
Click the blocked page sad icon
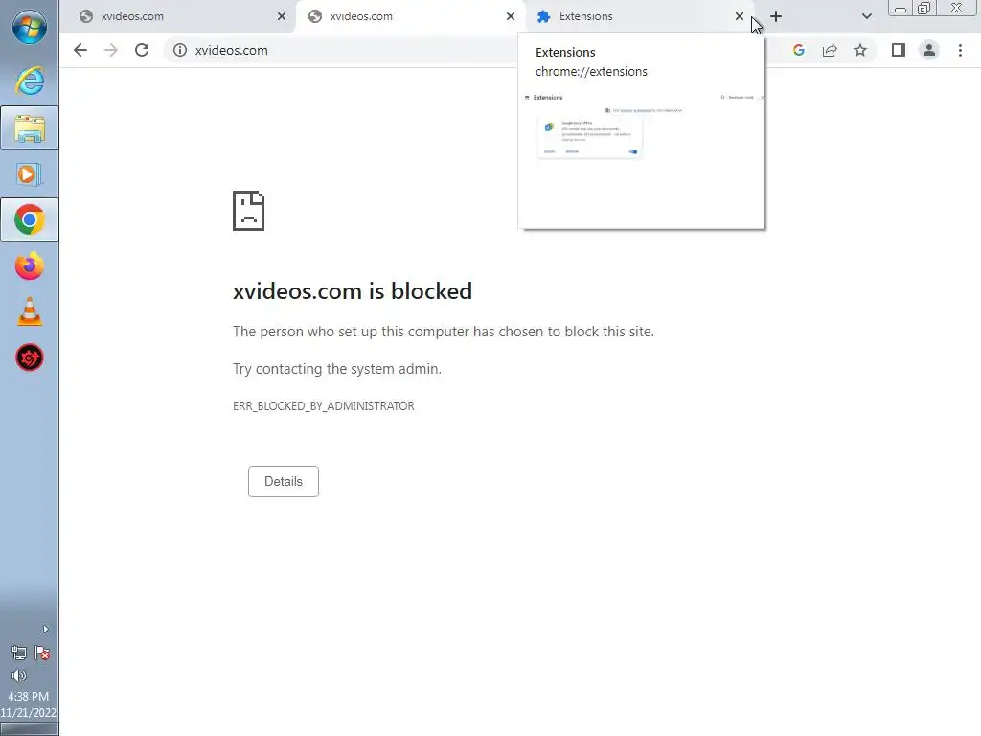coord(248,211)
